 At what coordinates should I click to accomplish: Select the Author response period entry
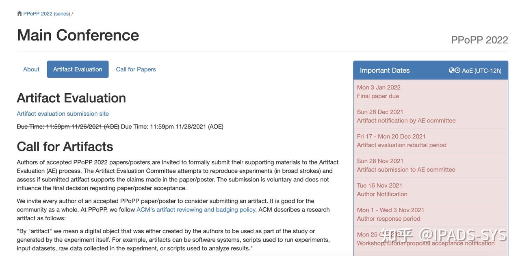pyautogui.click(x=430, y=214)
